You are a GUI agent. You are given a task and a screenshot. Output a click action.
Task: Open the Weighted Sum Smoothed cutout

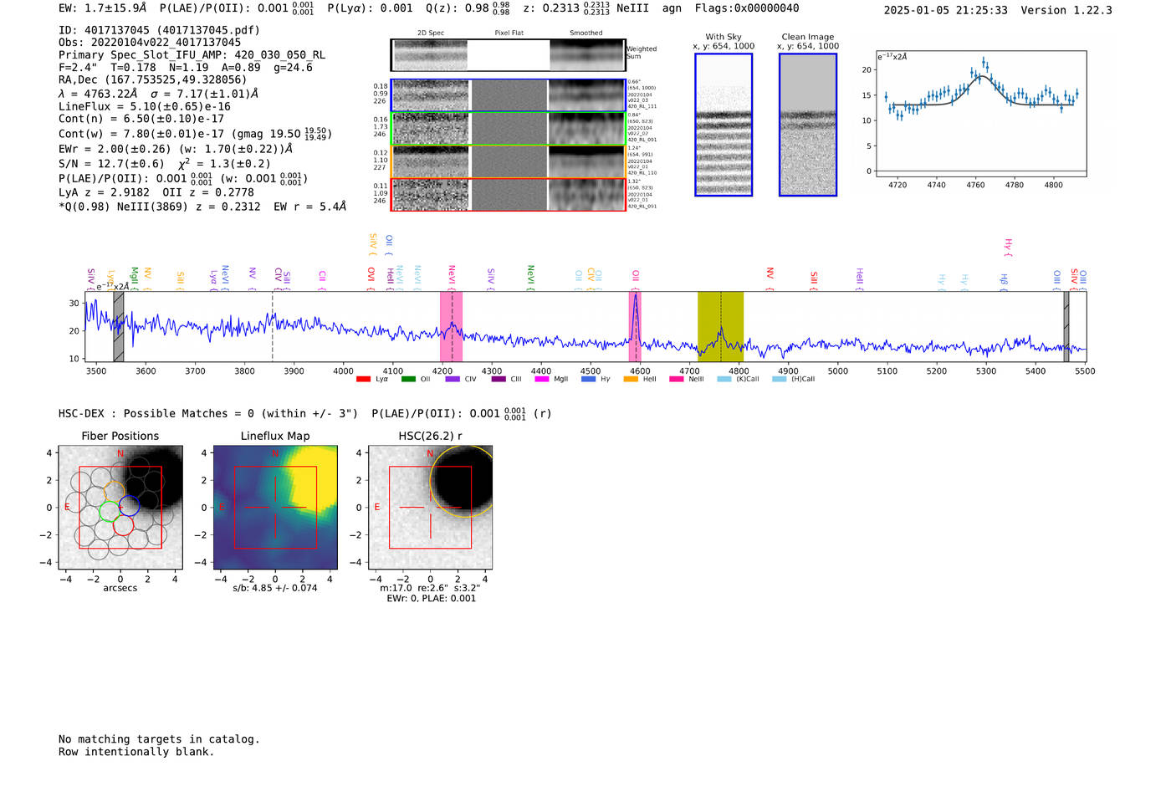tap(586, 55)
